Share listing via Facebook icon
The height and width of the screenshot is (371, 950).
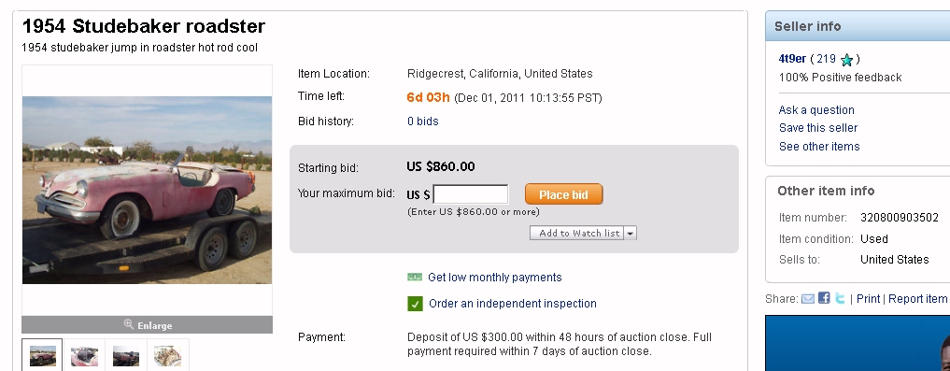point(824,298)
